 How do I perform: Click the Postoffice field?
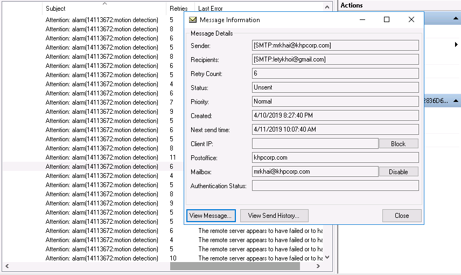click(x=335, y=157)
